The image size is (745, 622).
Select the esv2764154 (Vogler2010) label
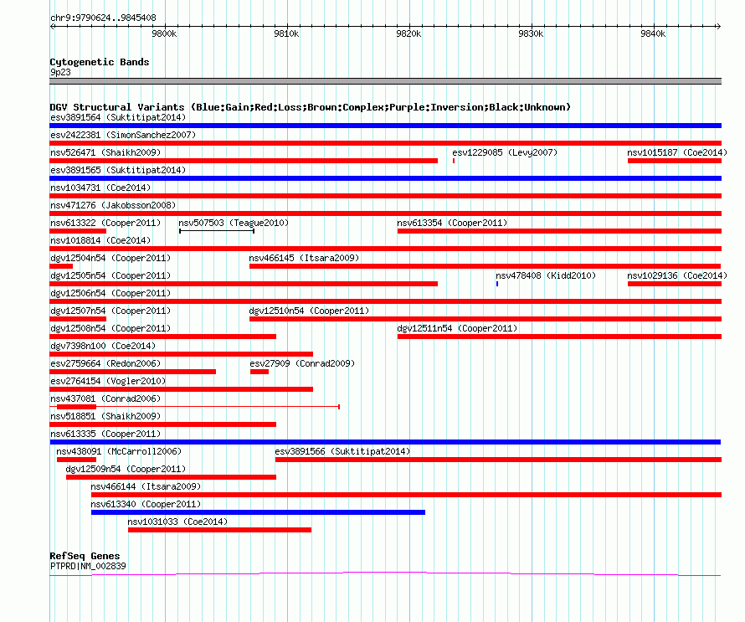click(108, 381)
